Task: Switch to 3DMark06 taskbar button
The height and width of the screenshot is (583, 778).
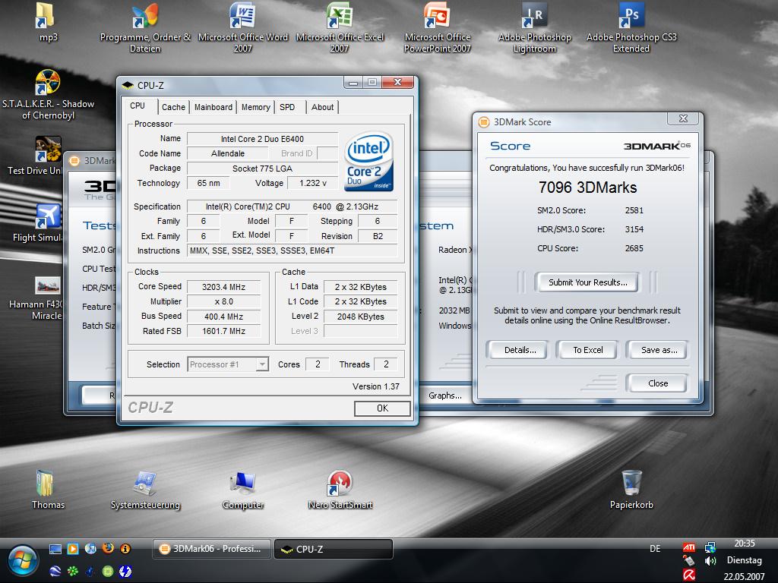Action: (212, 550)
